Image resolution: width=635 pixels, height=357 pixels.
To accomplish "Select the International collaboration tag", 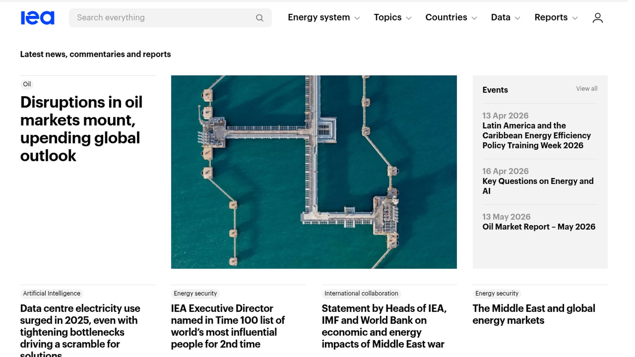I will (x=361, y=294).
